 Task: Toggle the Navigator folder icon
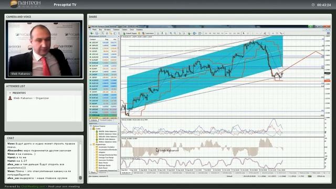111,33
